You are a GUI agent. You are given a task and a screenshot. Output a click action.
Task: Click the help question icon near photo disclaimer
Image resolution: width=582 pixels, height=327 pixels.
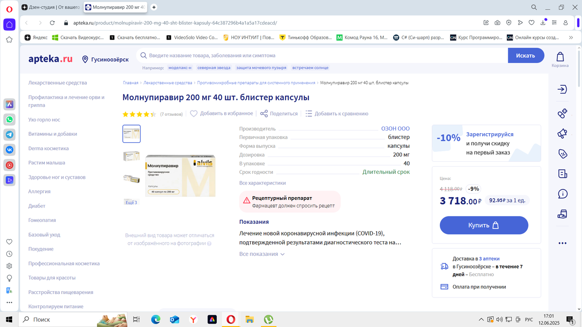[x=209, y=244]
